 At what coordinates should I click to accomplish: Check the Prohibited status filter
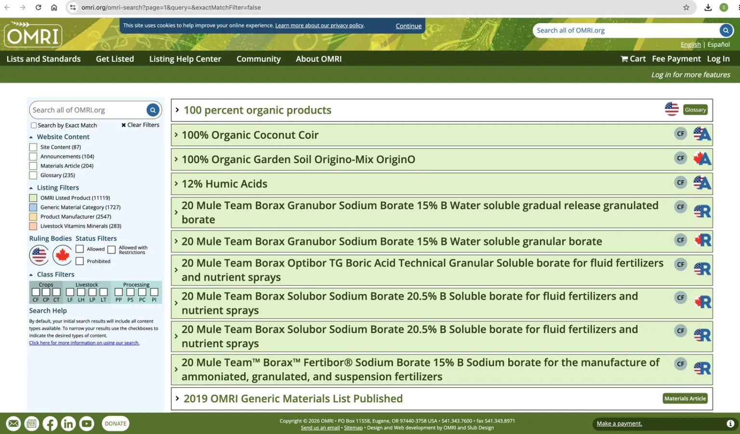point(80,261)
